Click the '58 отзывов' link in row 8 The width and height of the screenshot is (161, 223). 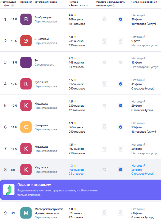[x=76, y=174]
